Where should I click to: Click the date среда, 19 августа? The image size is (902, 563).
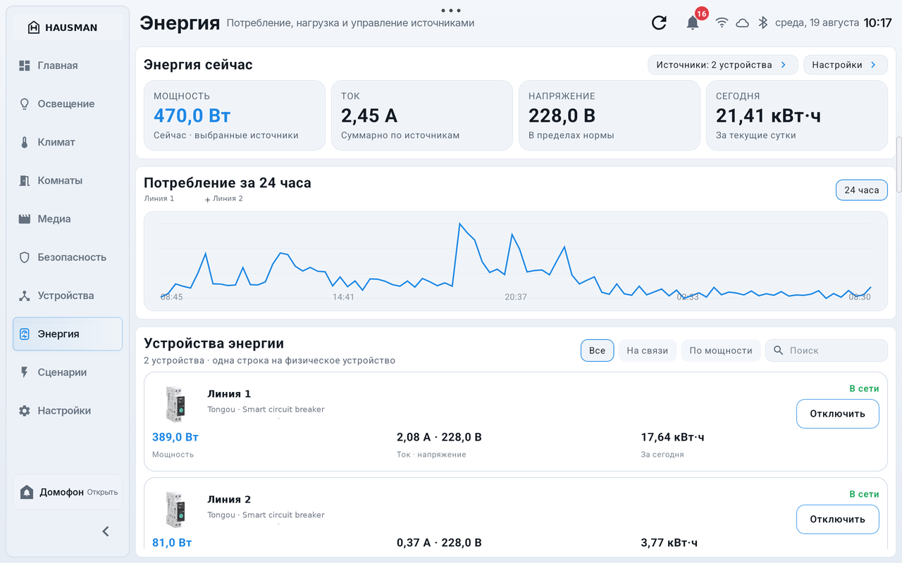coord(817,23)
